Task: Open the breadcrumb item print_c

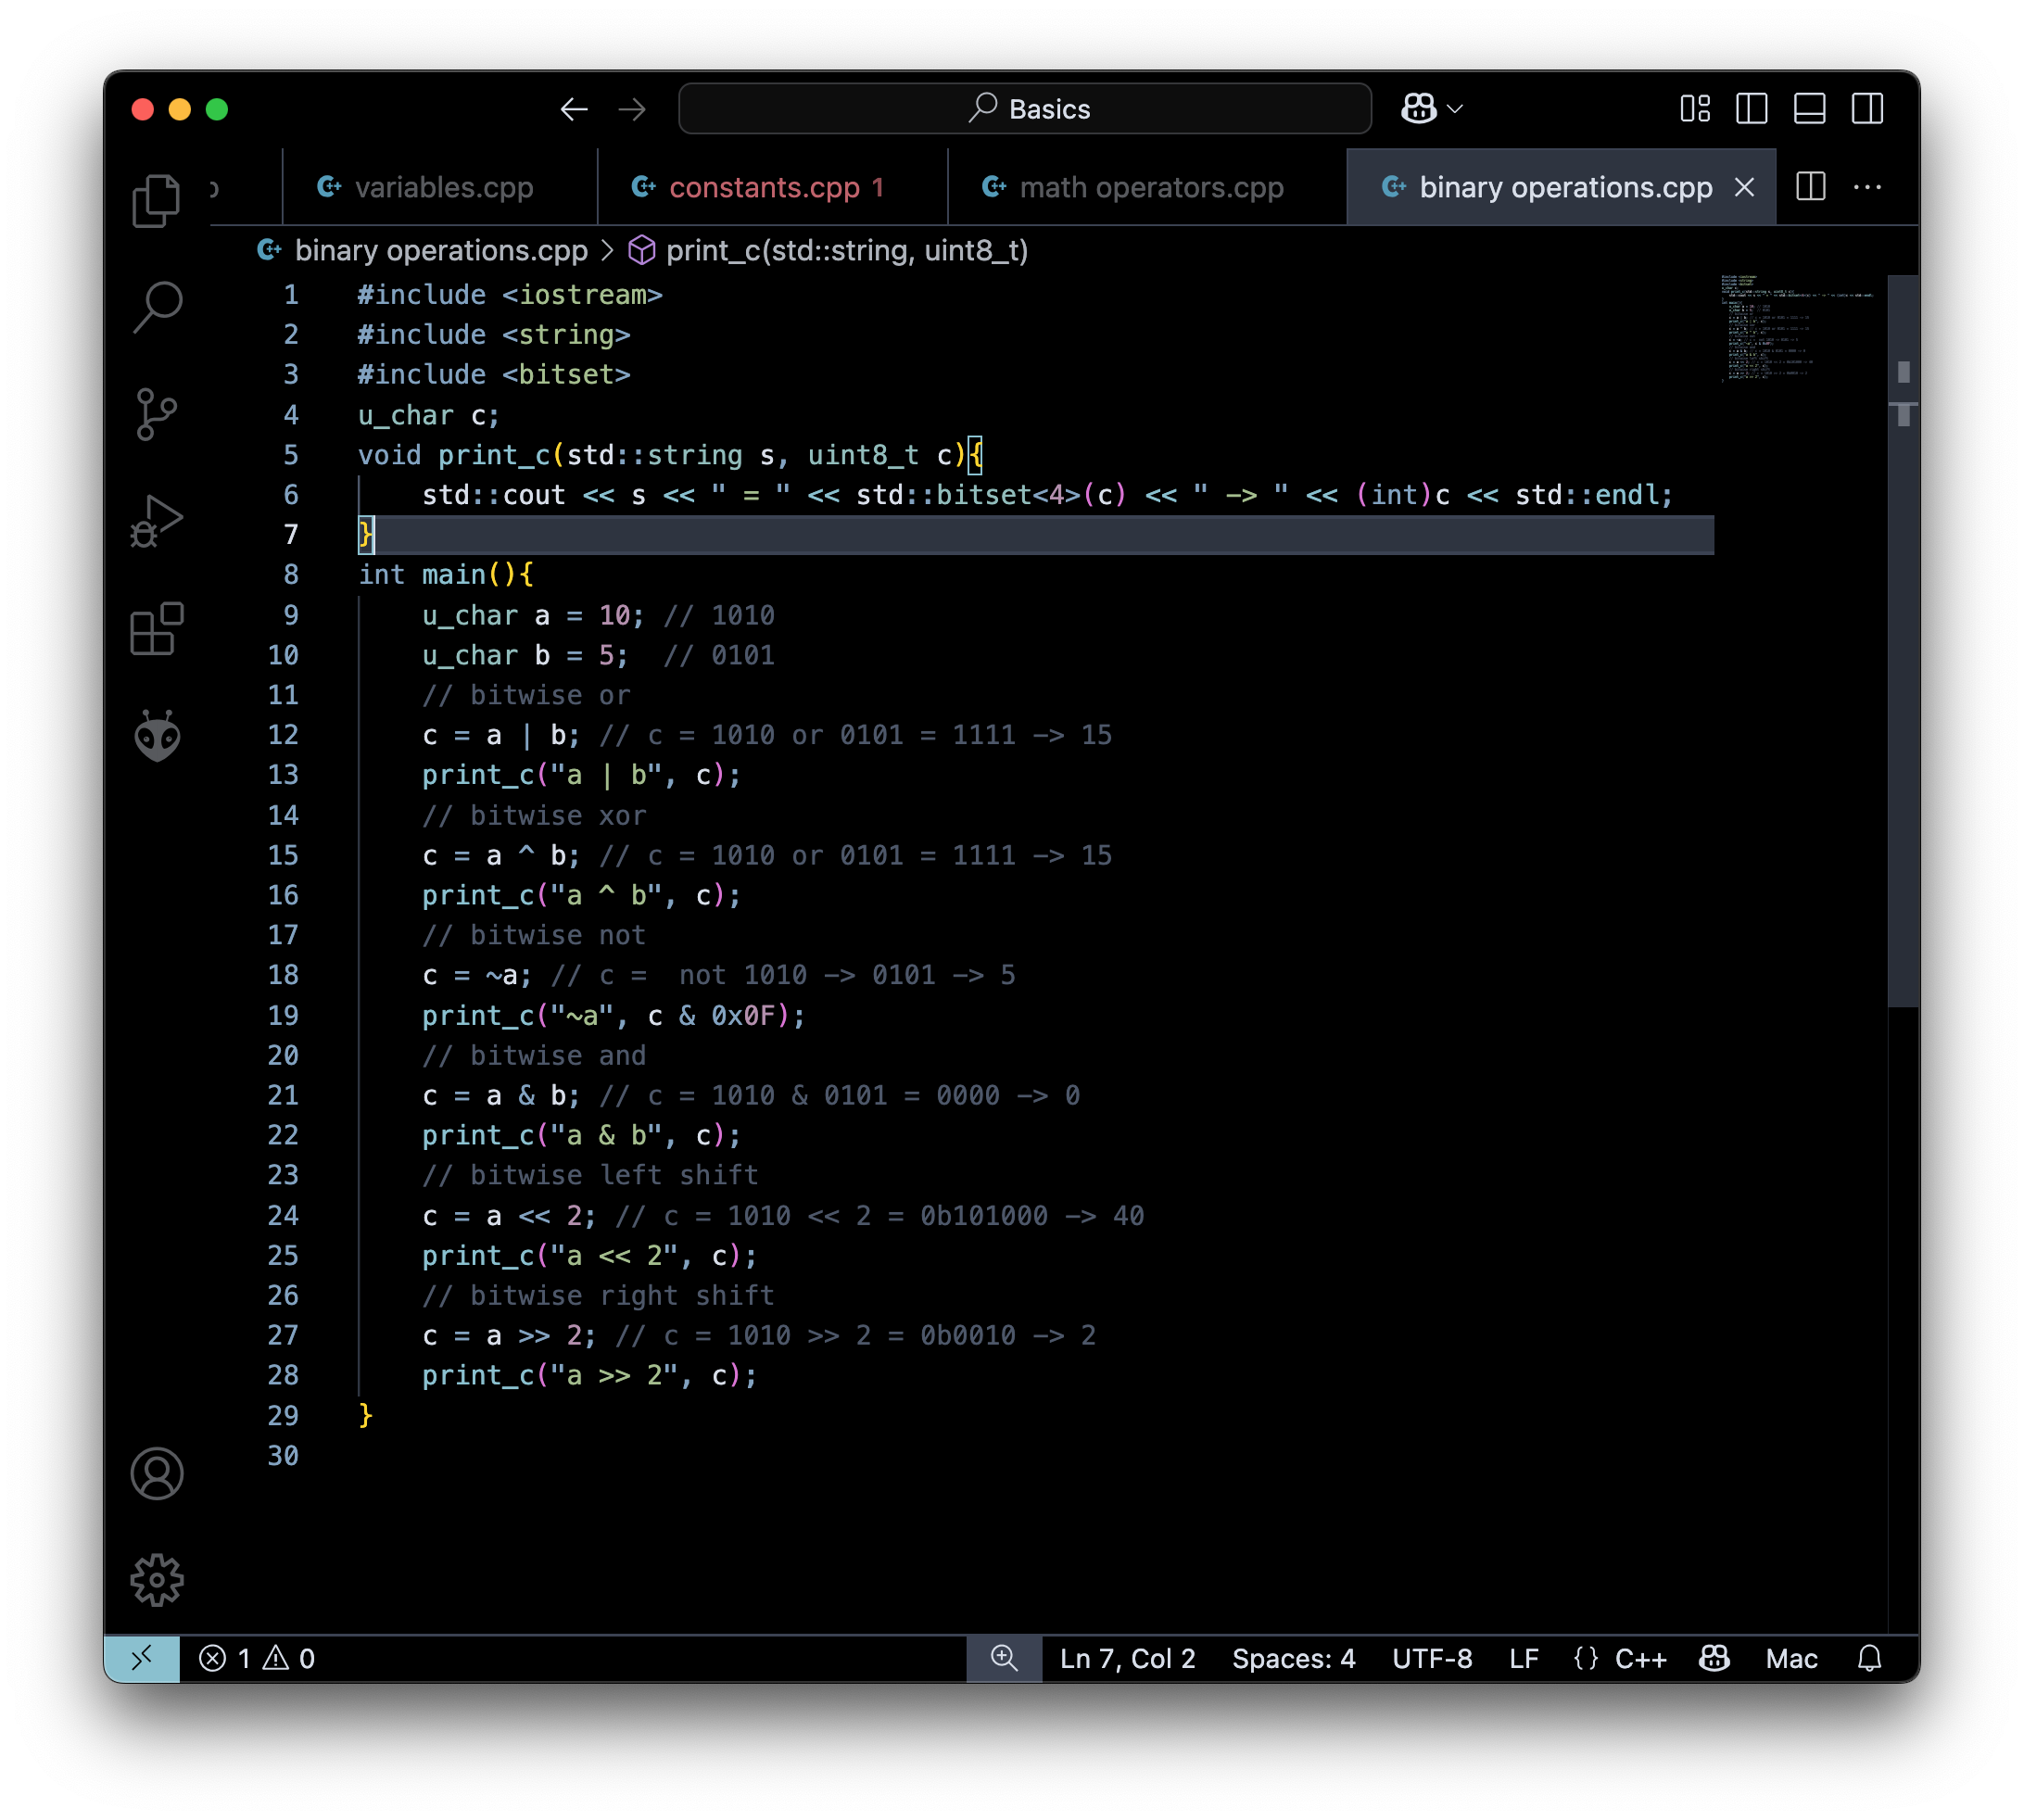Action: 848,251
